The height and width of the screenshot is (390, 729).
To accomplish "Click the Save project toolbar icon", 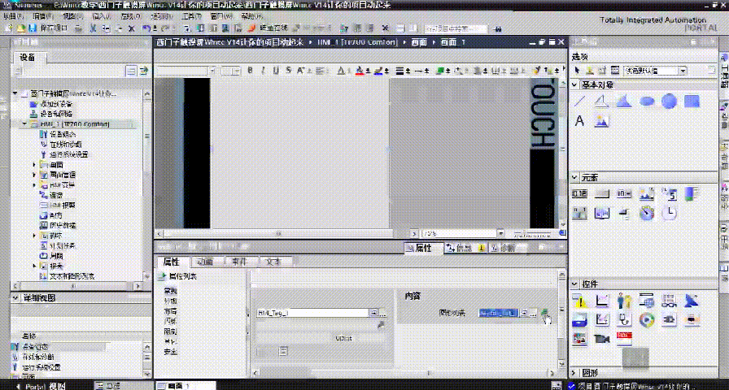I will [33, 28].
